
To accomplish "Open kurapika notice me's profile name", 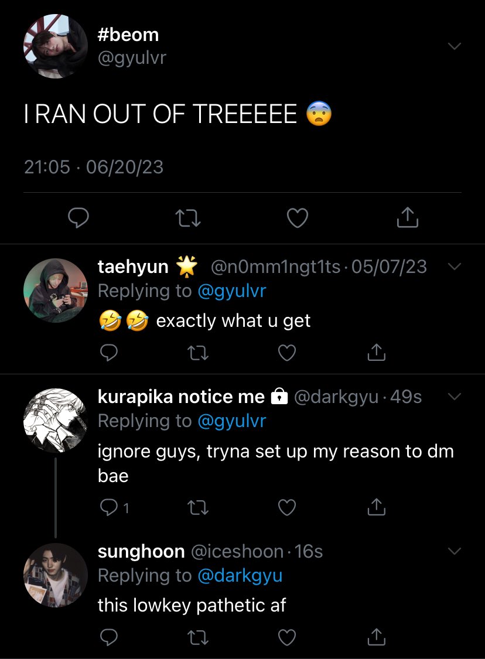I will pos(181,397).
